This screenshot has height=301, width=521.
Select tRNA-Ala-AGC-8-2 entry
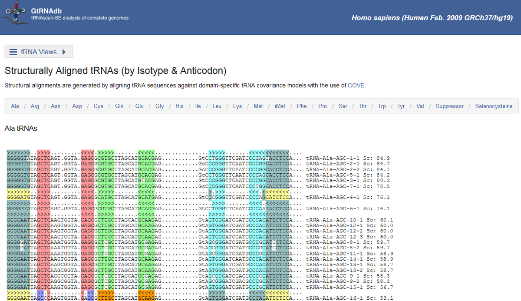333,248
